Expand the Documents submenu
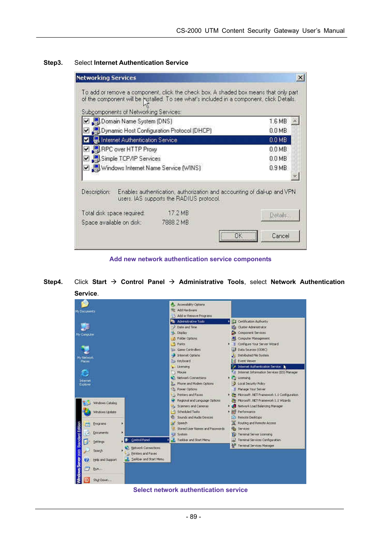The image size is (381, 540). 103,432
